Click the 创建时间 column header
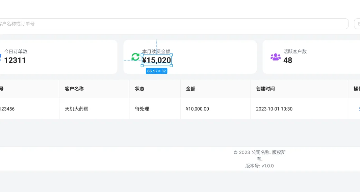 (265, 89)
